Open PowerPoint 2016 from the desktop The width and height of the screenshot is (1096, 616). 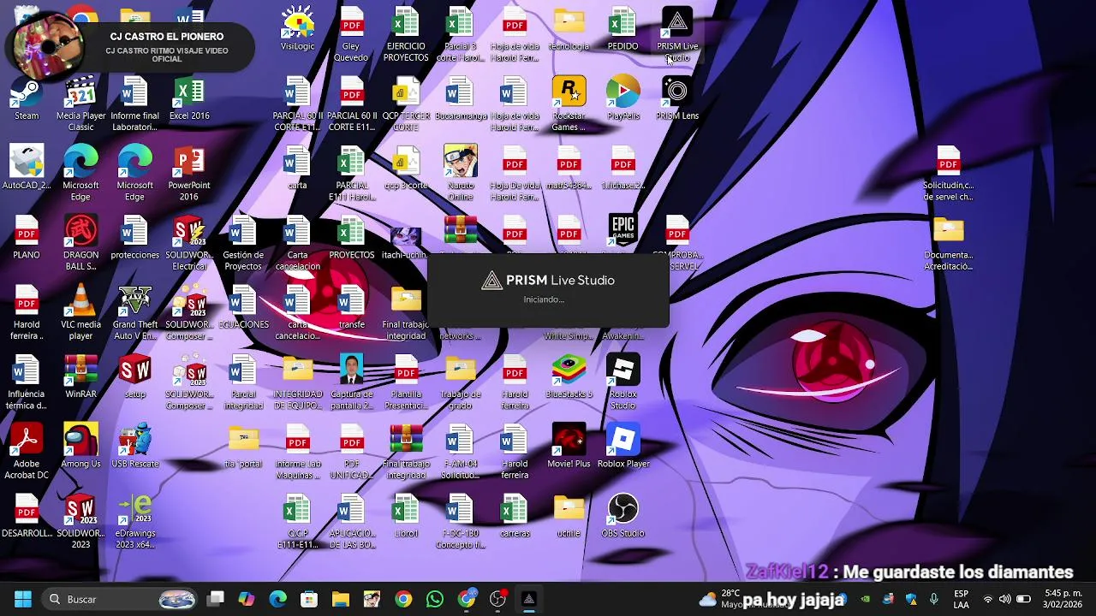point(189,173)
